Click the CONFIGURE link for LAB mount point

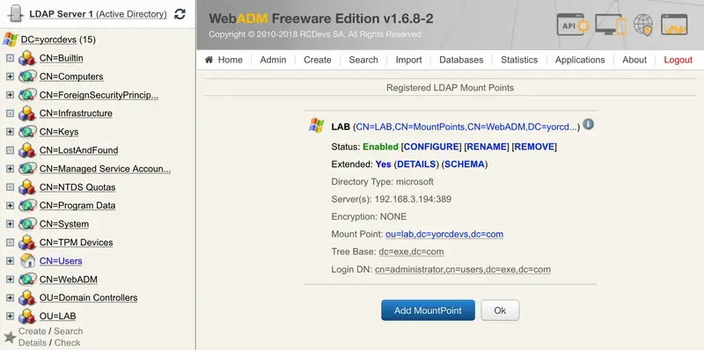tap(432, 147)
